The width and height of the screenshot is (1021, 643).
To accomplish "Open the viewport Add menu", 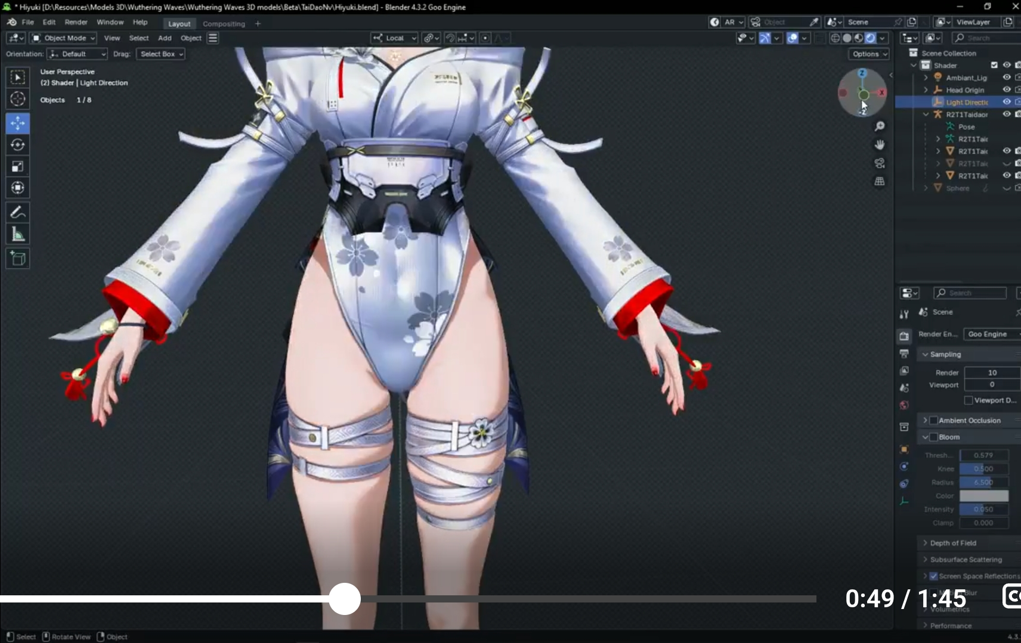I will point(165,38).
